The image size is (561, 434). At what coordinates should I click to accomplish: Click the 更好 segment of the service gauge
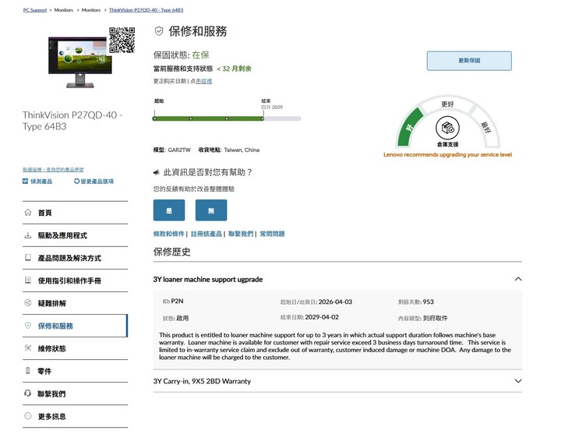coord(447,104)
